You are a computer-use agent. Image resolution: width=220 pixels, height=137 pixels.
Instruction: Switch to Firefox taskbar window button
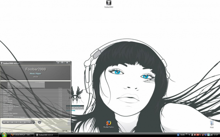[22, 135]
